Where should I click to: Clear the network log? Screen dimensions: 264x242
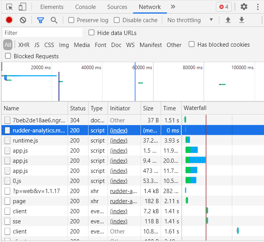coord(23,20)
